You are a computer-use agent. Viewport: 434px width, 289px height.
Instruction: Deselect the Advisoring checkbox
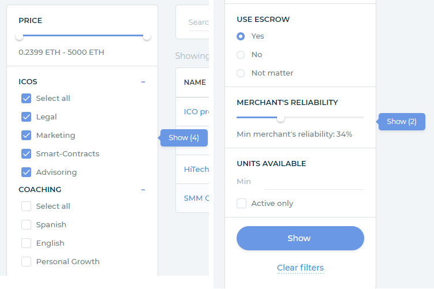point(26,172)
